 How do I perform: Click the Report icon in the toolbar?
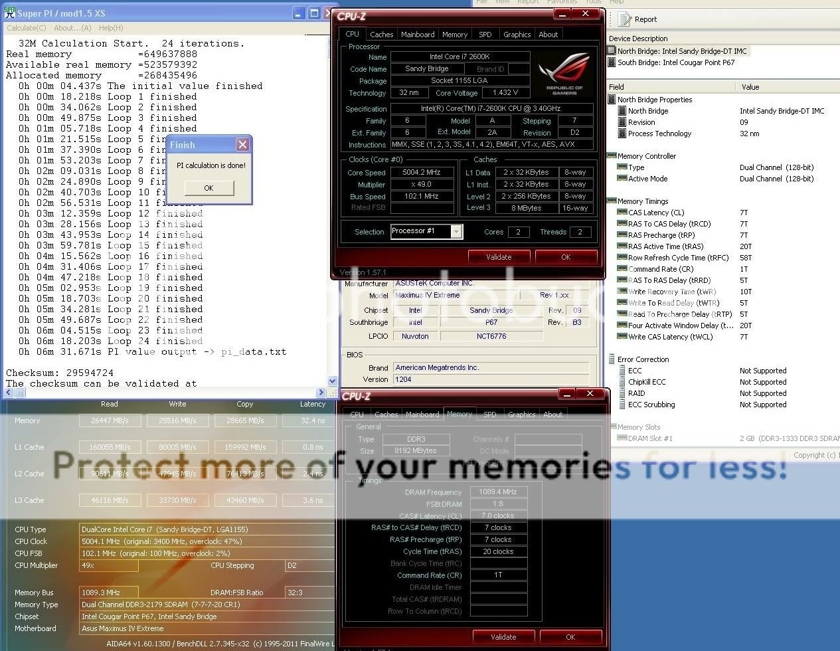point(625,19)
